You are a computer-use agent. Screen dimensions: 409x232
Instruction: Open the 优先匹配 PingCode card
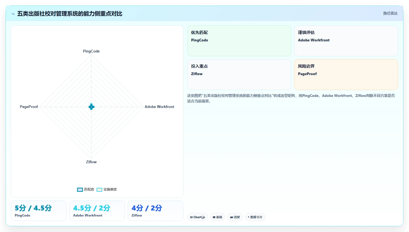point(239,41)
